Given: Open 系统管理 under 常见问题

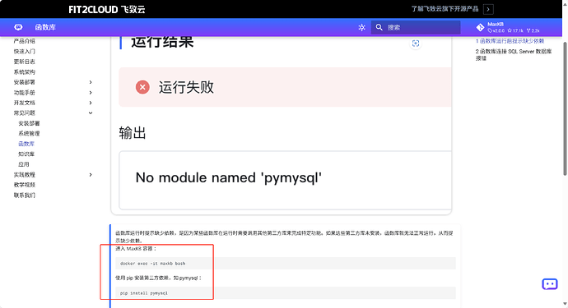Looking at the screenshot, I should point(29,134).
